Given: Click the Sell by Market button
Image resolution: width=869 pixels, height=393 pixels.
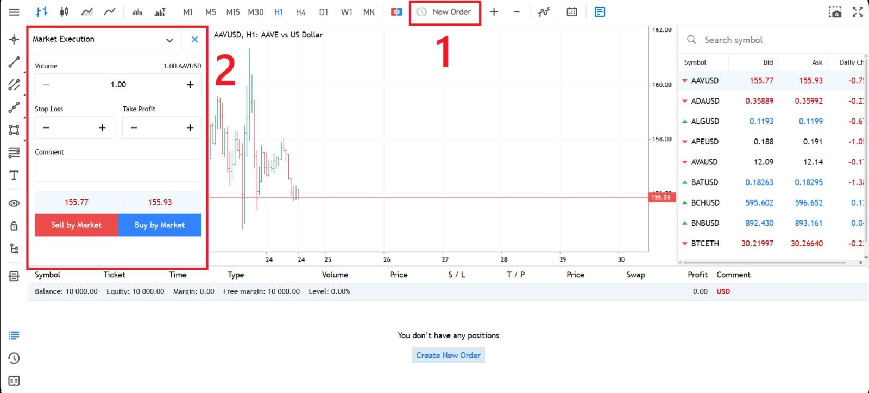Looking at the screenshot, I should coord(76,225).
